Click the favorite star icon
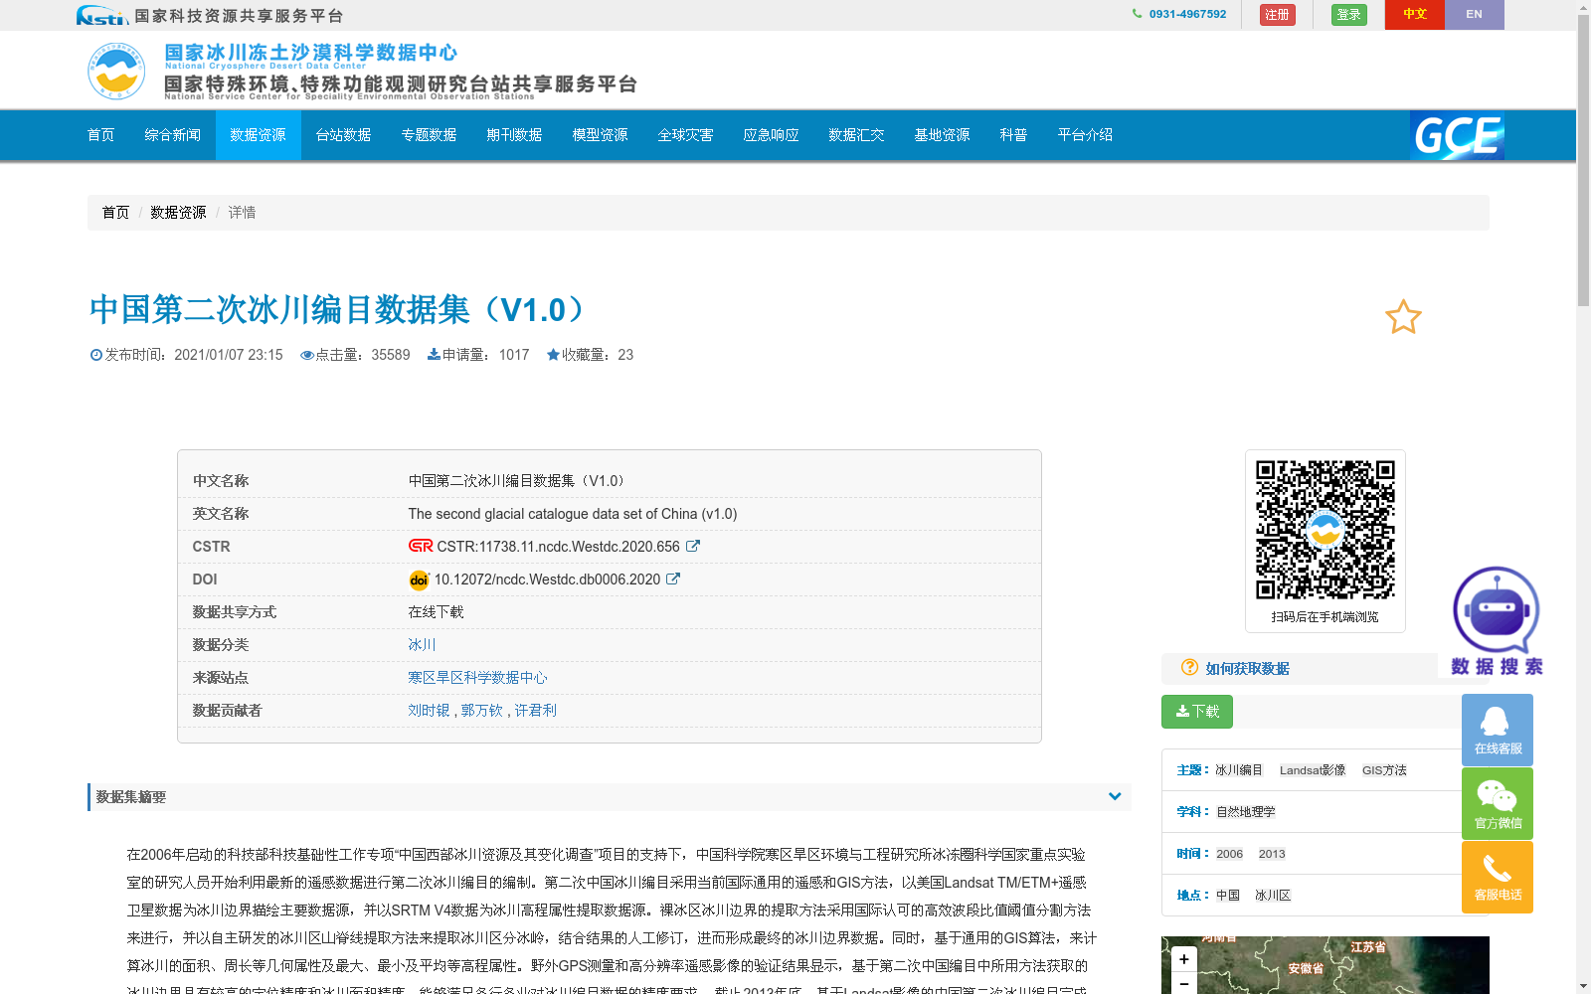The image size is (1591, 994). coord(1403,317)
